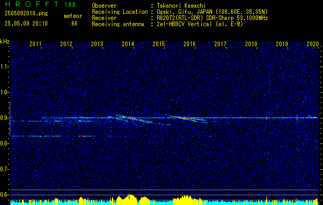Click the yellow power peak below 2014
This screenshot has width=323, height=205.
pyautogui.click(x=129, y=199)
